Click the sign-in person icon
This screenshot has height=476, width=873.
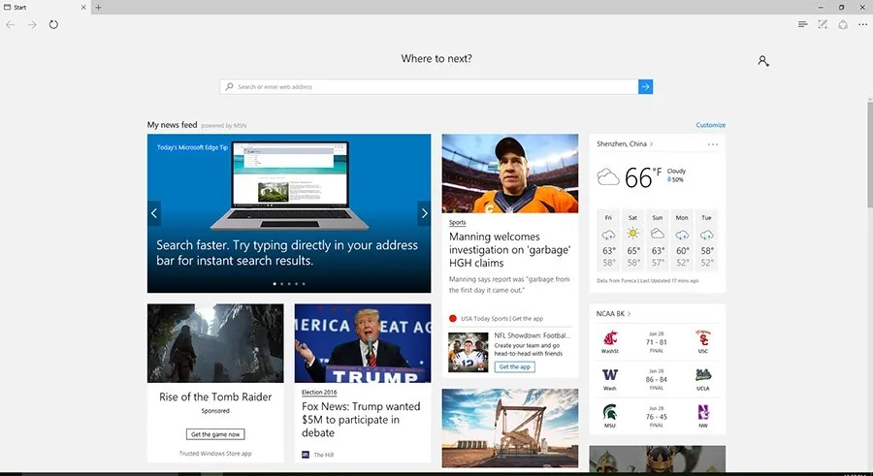(x=763, y=61)
